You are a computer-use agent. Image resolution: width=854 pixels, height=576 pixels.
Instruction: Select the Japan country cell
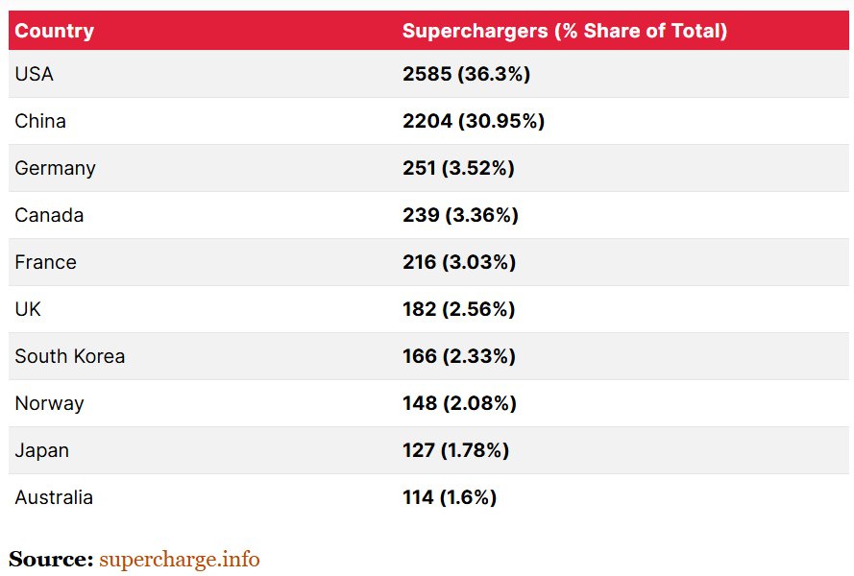41,450
